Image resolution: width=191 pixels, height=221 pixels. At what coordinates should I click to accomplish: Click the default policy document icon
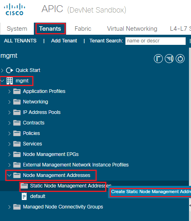24,196
